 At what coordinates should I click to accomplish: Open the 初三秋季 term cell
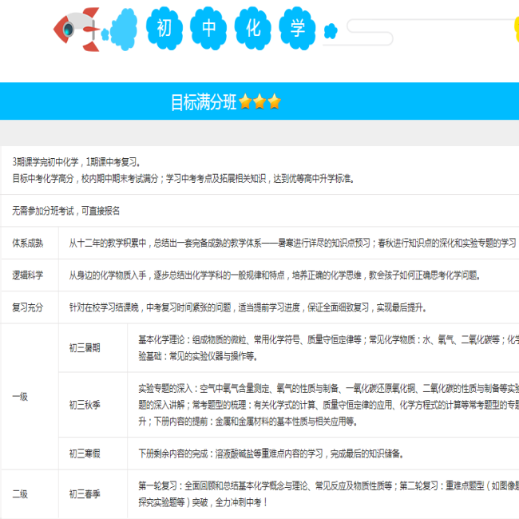[85, 404]
